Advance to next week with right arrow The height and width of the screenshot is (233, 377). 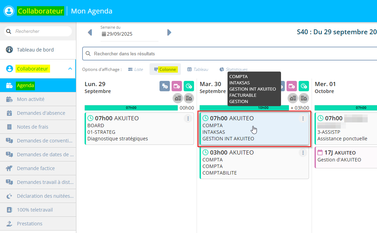(x=169, y=32)
